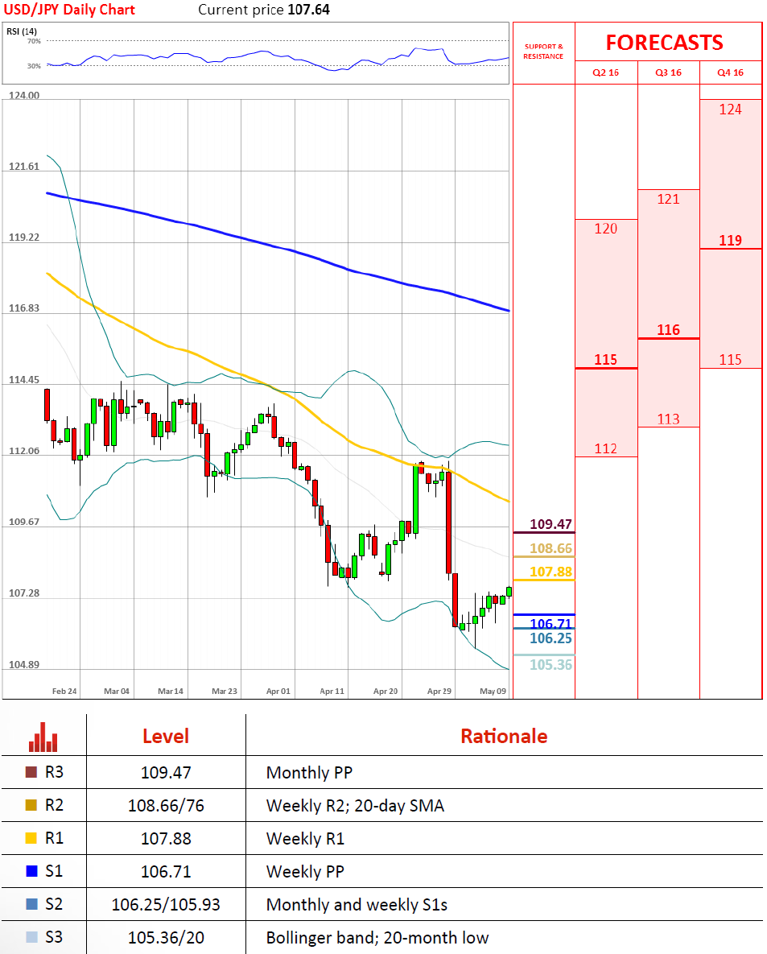767x954 pixels.
Task: Click the Weekly R2; 20-day SMA rationale
Action: point(355,806)
